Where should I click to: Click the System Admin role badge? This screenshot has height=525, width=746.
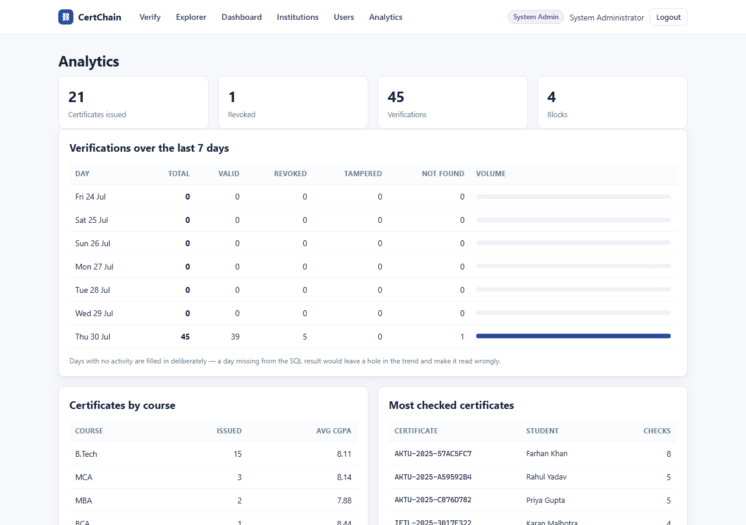[536, 17]
